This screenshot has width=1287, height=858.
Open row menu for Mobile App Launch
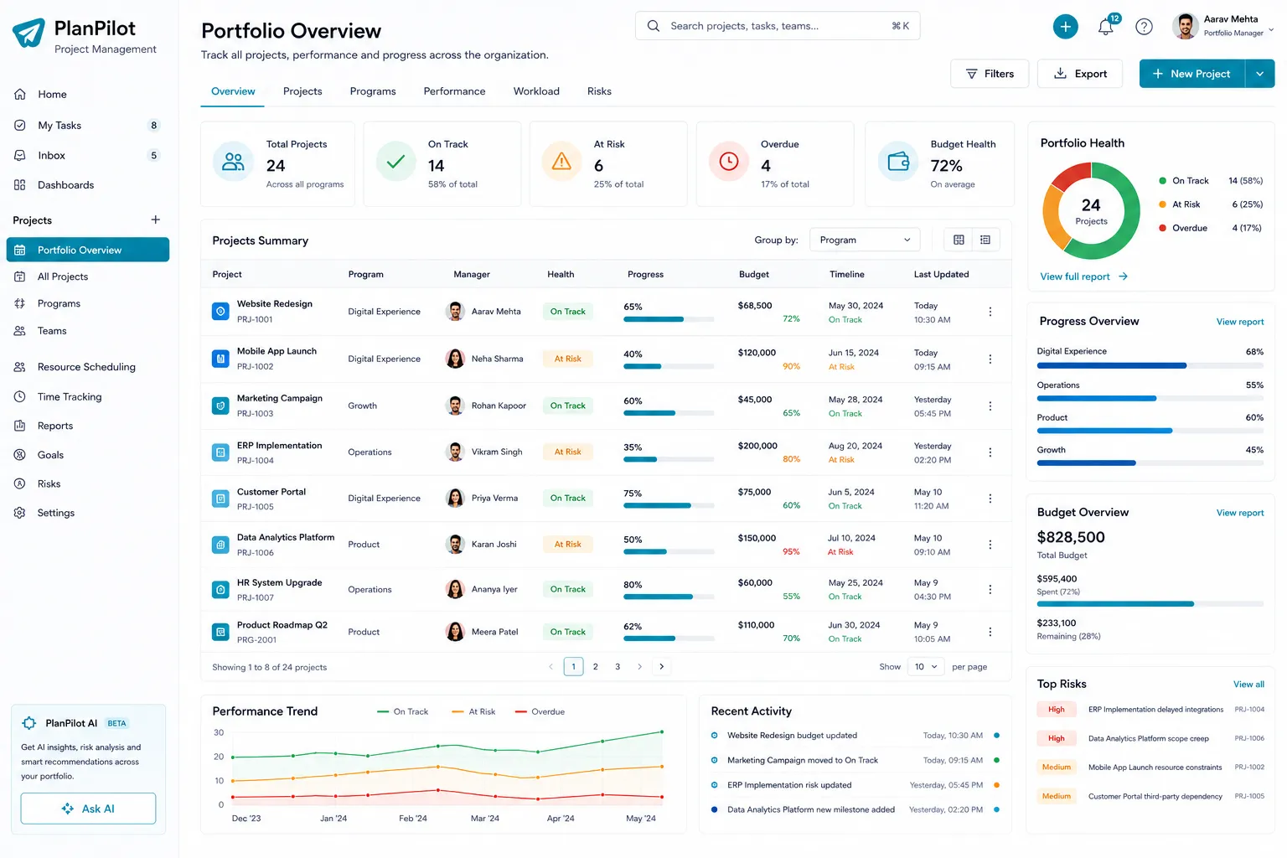tap(990, 359)
